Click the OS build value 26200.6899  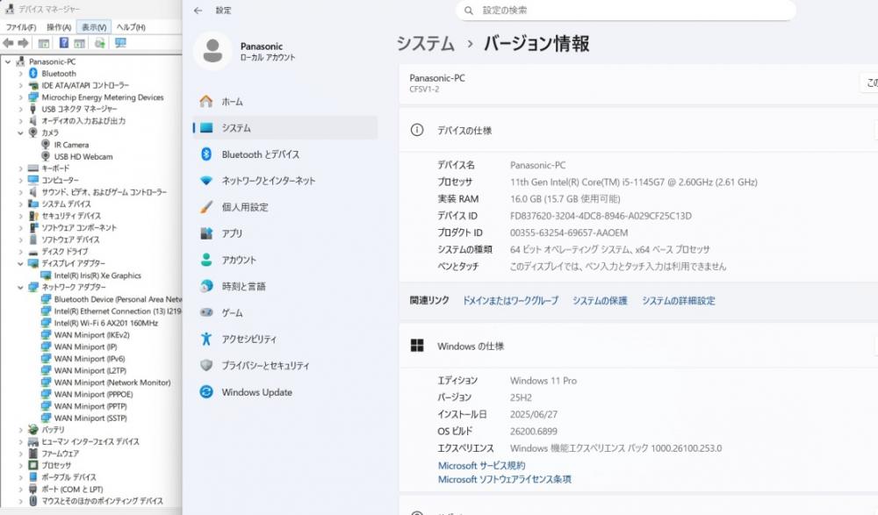(x=533, y=431)
